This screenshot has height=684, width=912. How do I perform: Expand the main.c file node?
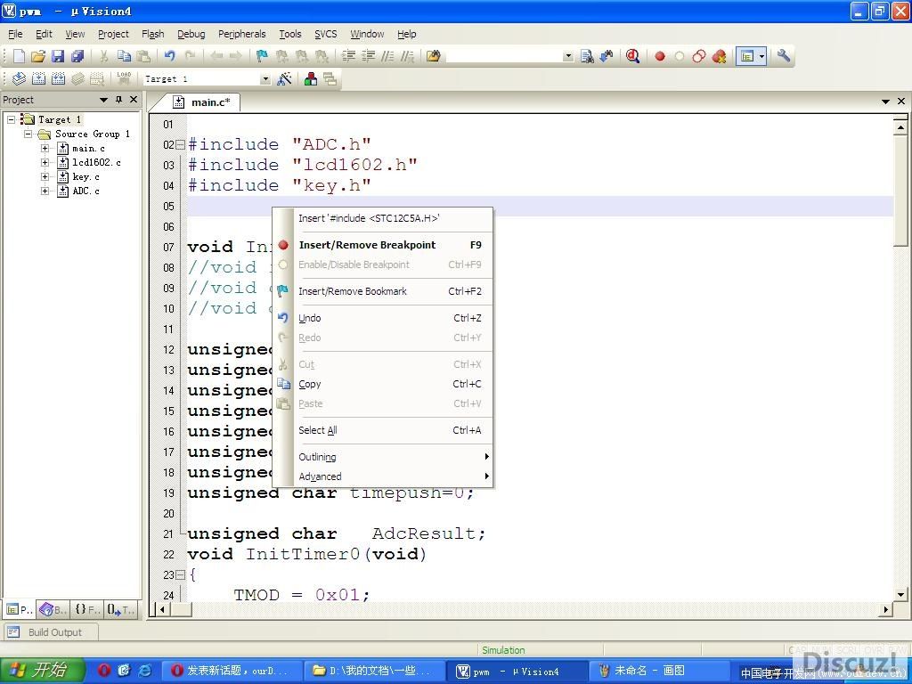click(45, 149)
